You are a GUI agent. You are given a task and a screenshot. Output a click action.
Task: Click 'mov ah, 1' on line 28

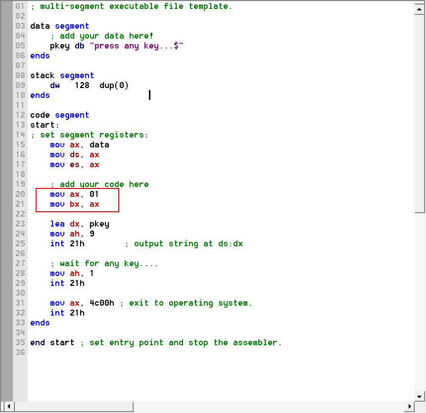pyautogui.click(x=72, y=274)
